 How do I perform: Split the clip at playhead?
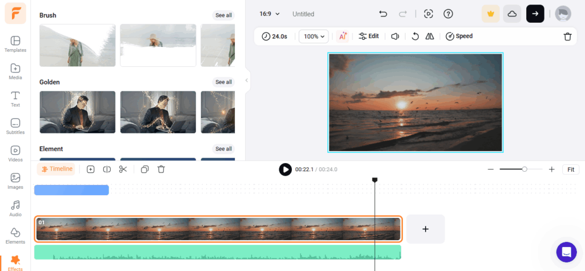[107, 169]
